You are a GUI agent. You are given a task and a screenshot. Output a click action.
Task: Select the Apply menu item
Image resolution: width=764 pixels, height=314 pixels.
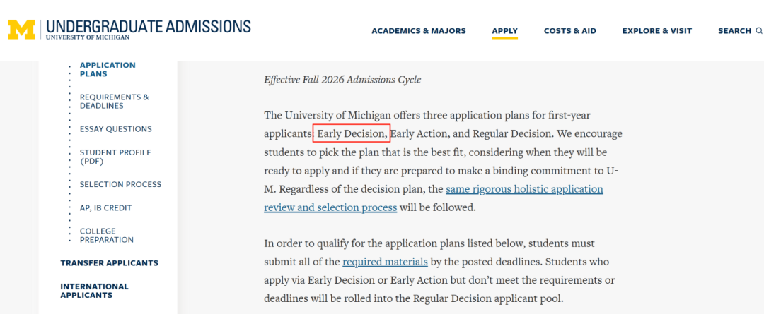(505, 30)
